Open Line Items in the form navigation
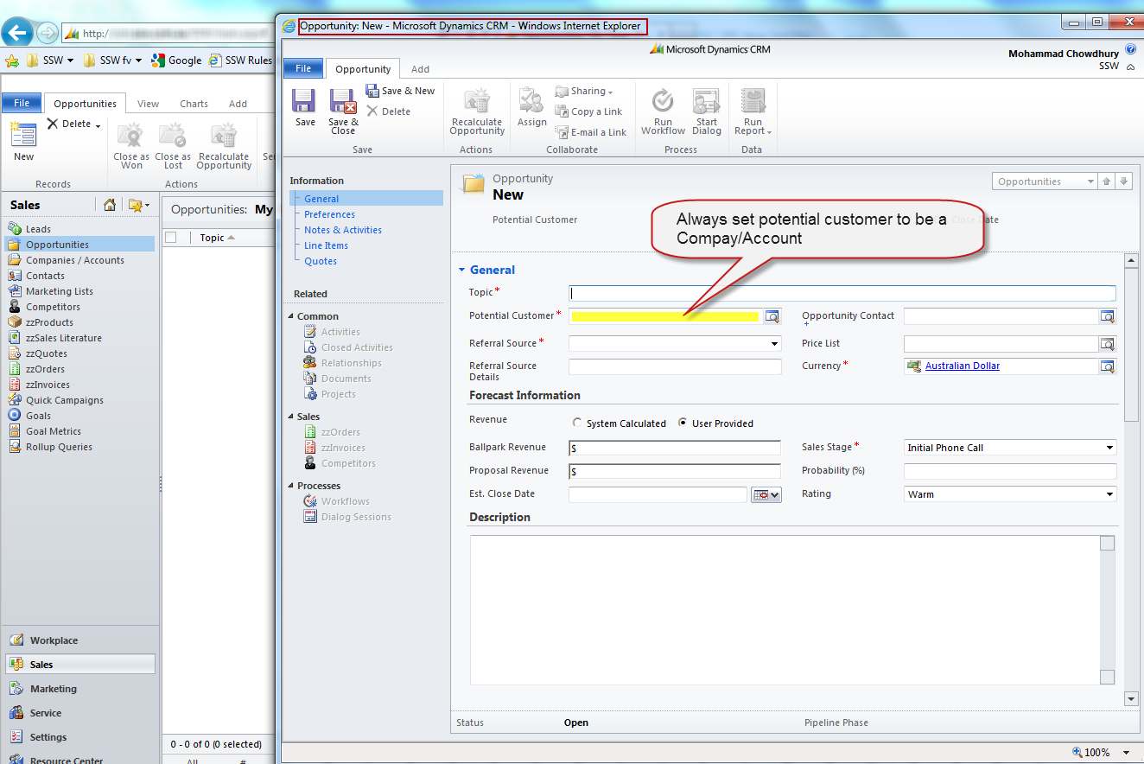Viewport: 1144px width, 764px height. tap(326, 245)
